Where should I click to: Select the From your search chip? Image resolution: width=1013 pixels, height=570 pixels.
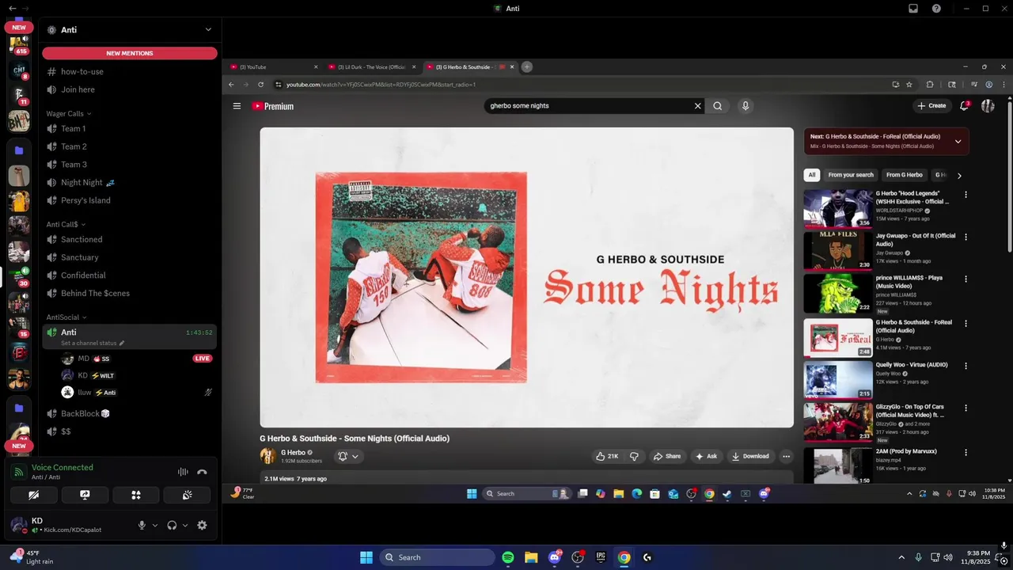[x=851, y=175]
